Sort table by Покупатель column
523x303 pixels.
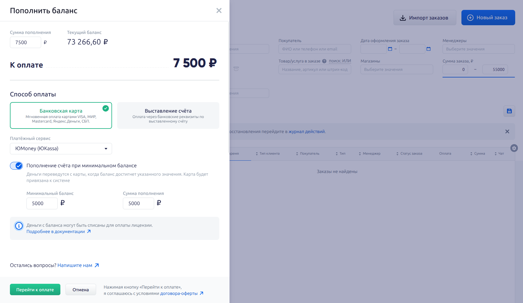(307, 153)
